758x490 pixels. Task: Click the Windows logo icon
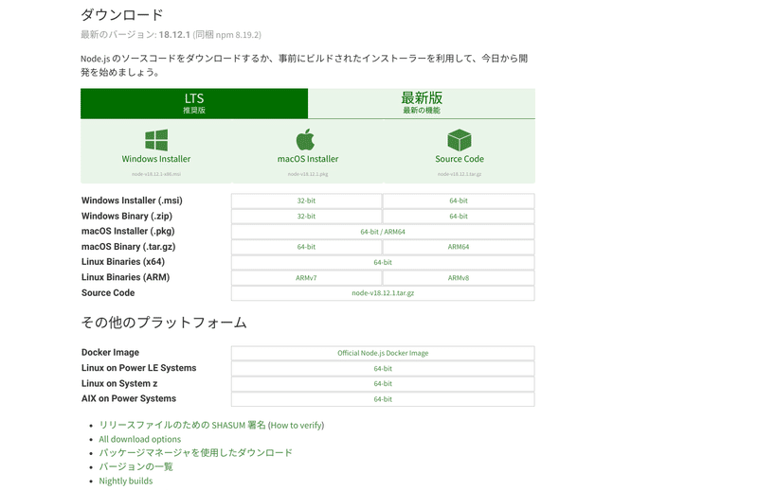pos(156,140)
